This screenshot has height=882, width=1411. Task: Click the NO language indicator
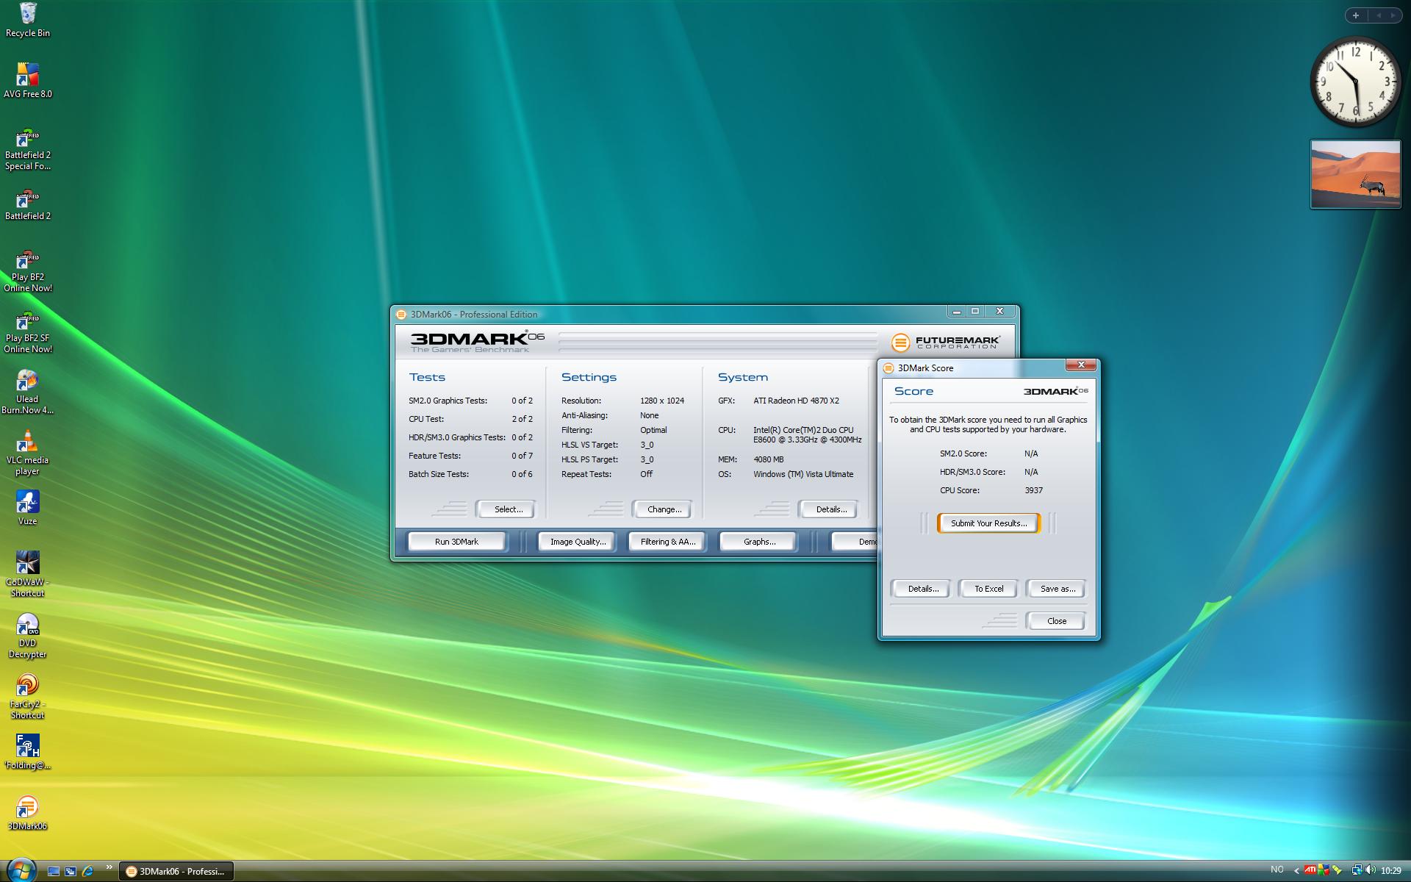[1277, 870]
